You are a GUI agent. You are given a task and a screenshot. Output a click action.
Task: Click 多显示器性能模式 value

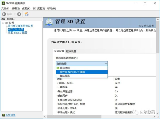[125, 104]
